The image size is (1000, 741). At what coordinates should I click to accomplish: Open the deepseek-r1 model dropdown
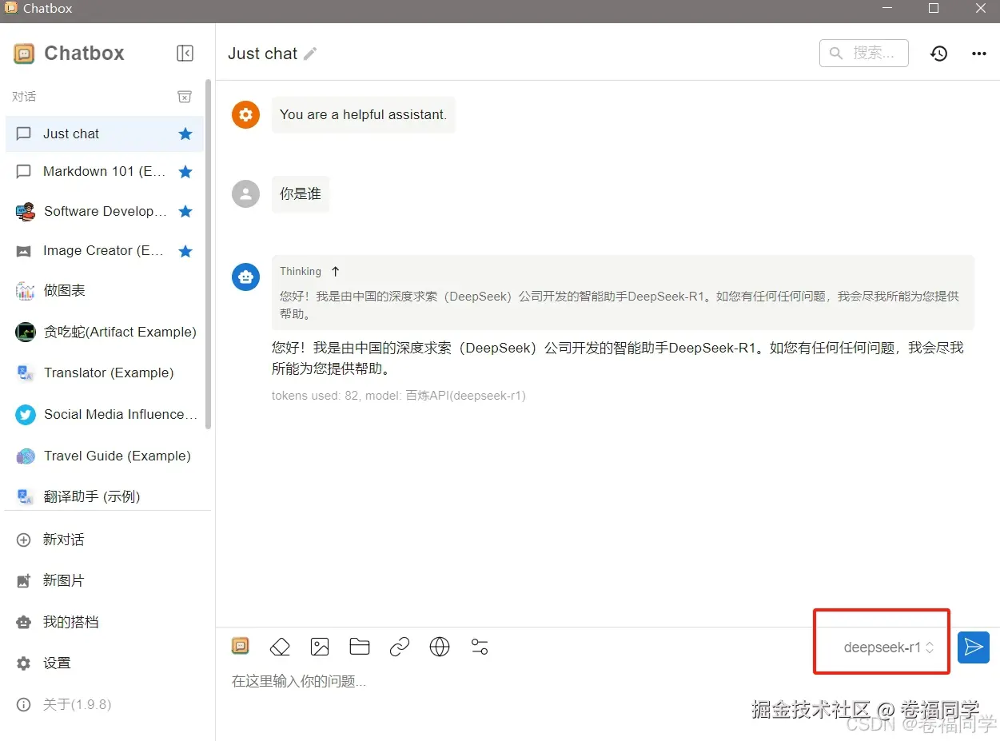pos(888,648)
